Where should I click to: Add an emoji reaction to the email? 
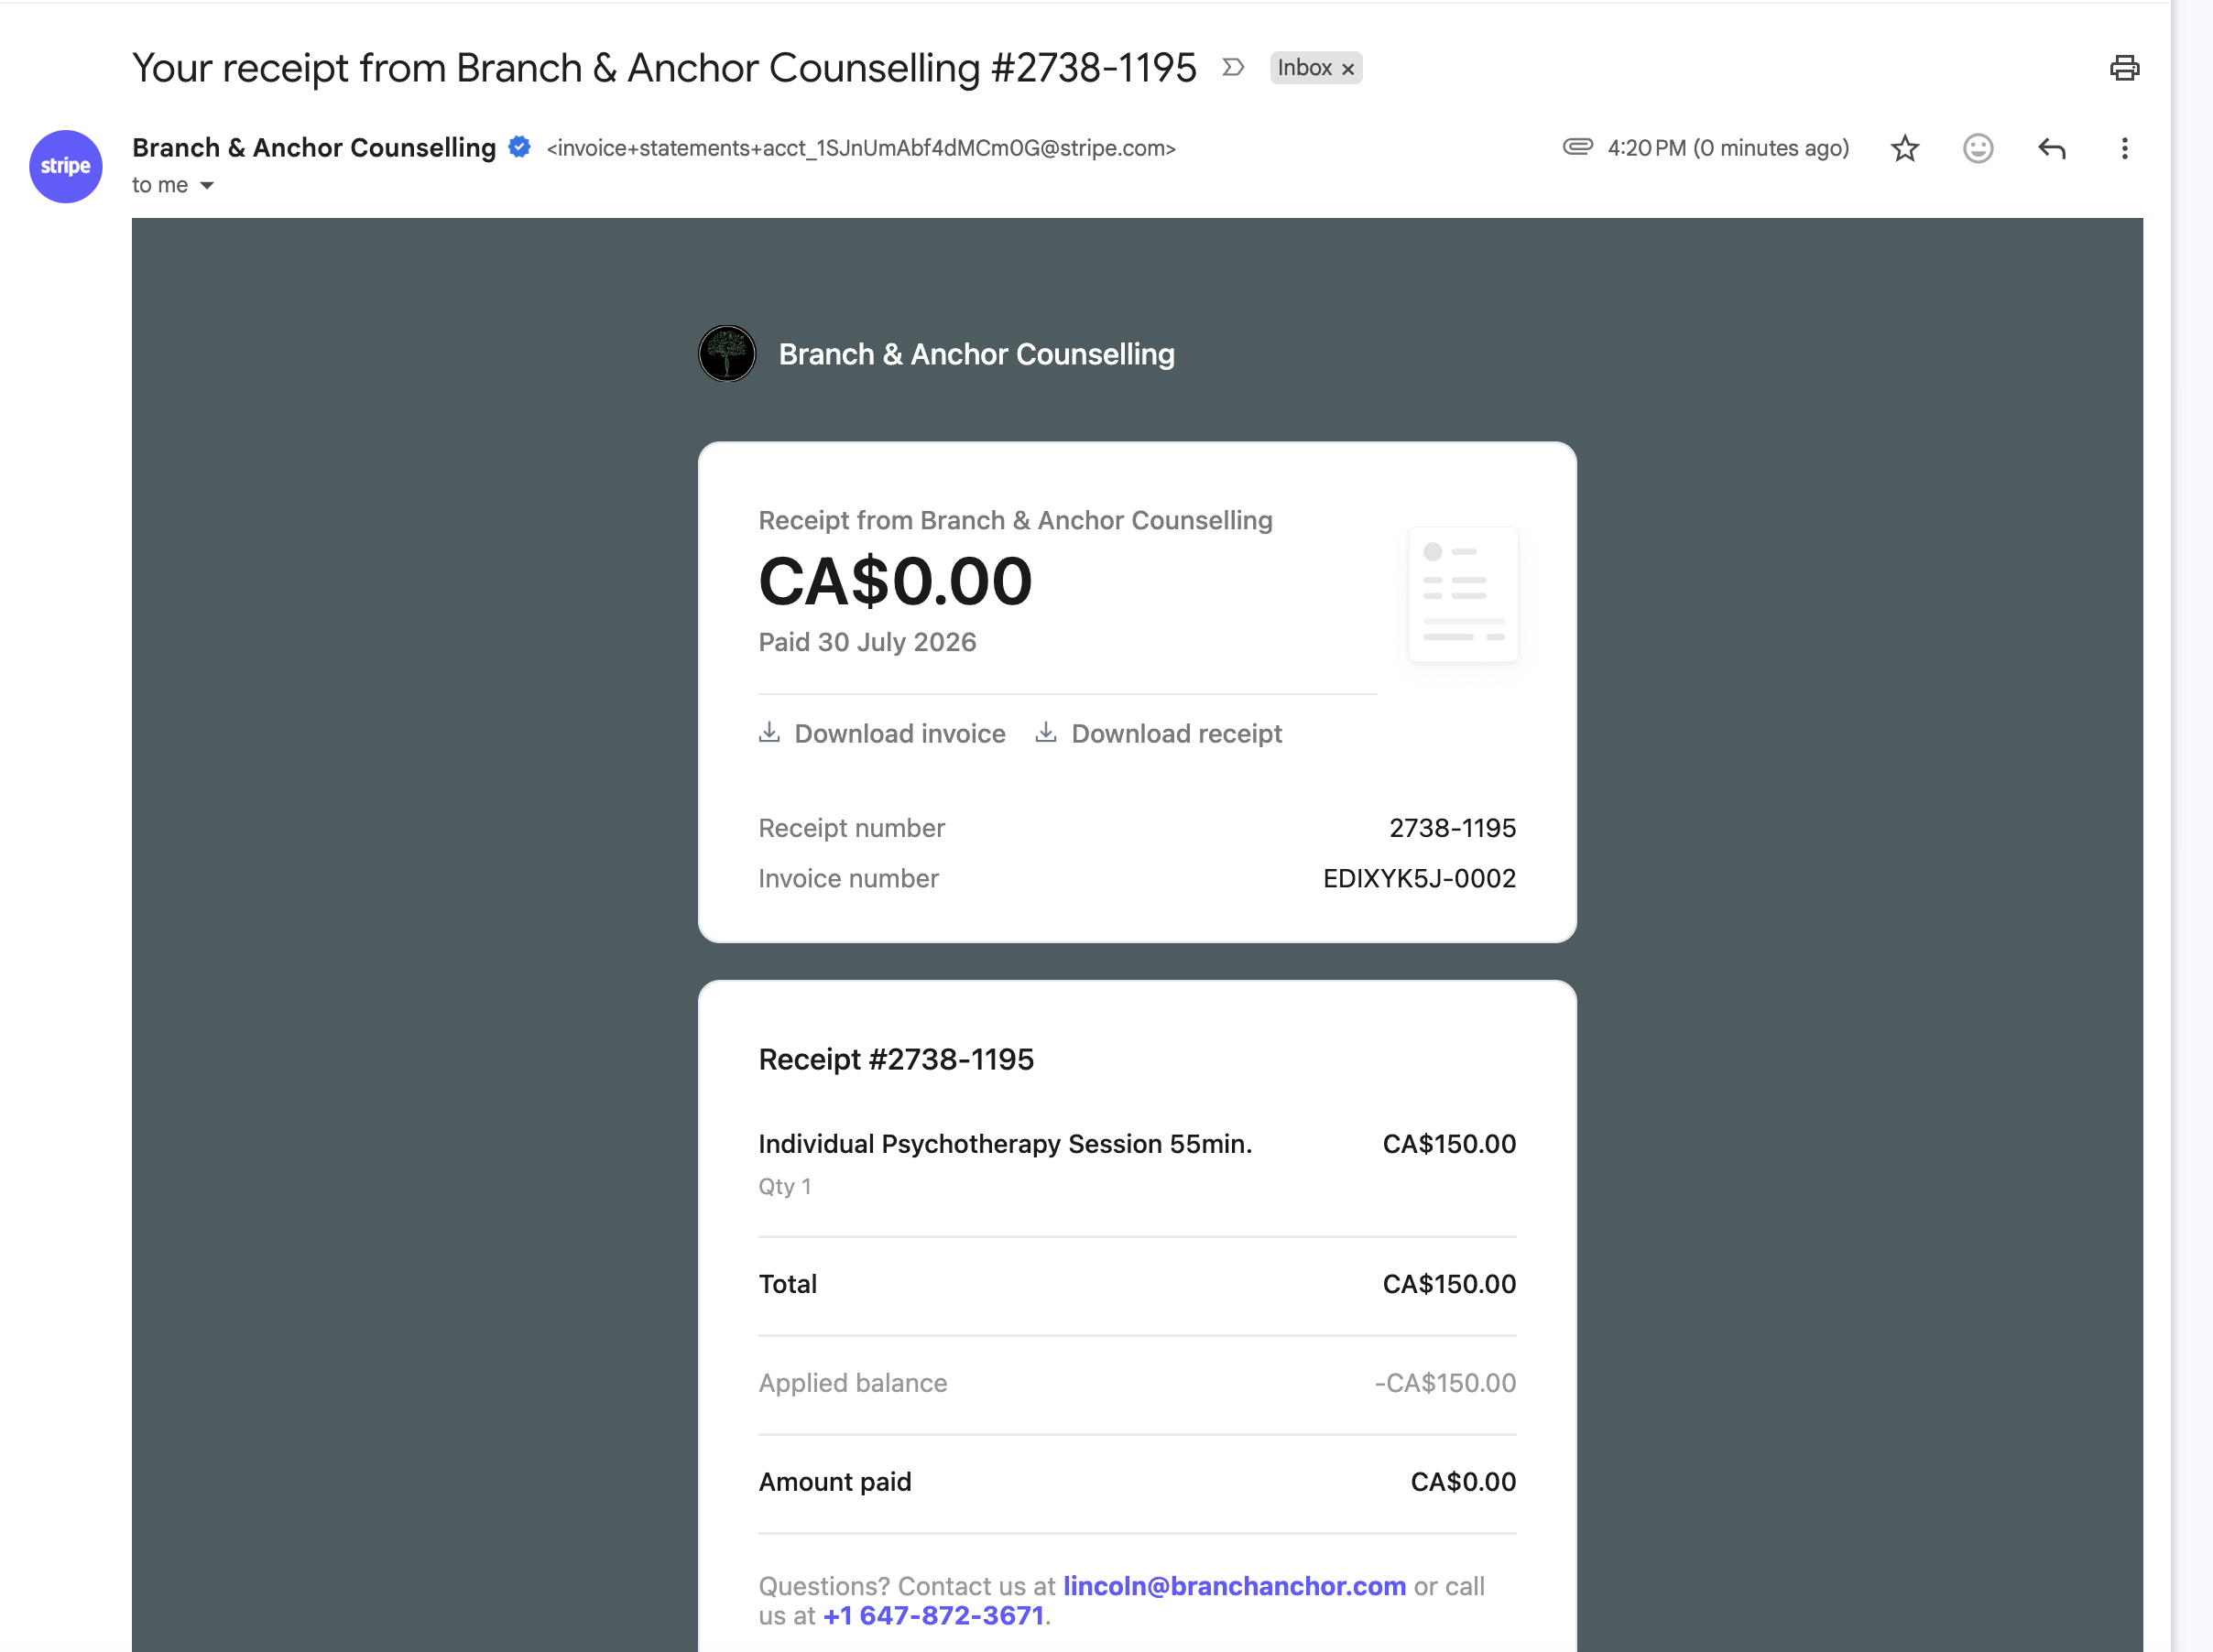point(1977,148)
